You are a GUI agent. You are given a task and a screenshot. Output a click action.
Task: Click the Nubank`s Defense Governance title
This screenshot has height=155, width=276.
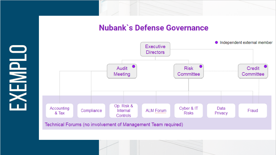tap(154, 28)
